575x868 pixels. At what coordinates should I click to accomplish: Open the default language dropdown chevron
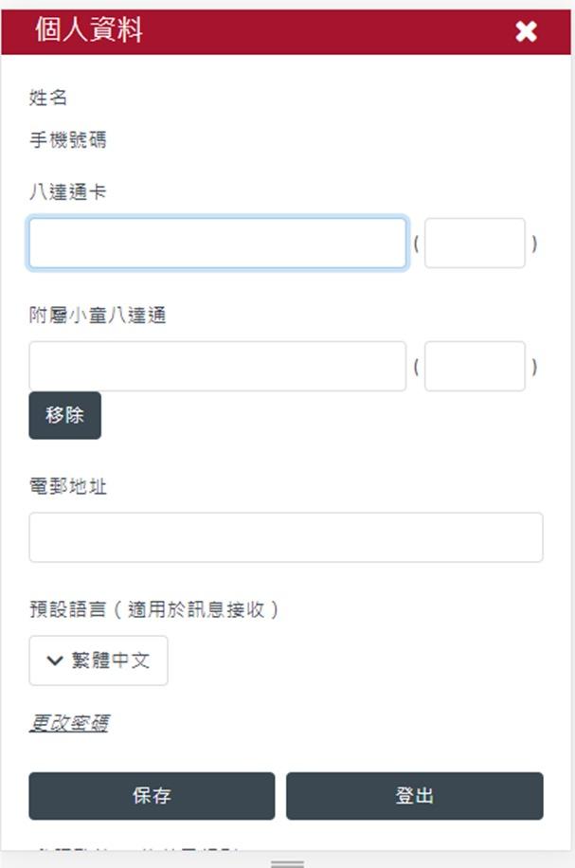click(53, 660)
